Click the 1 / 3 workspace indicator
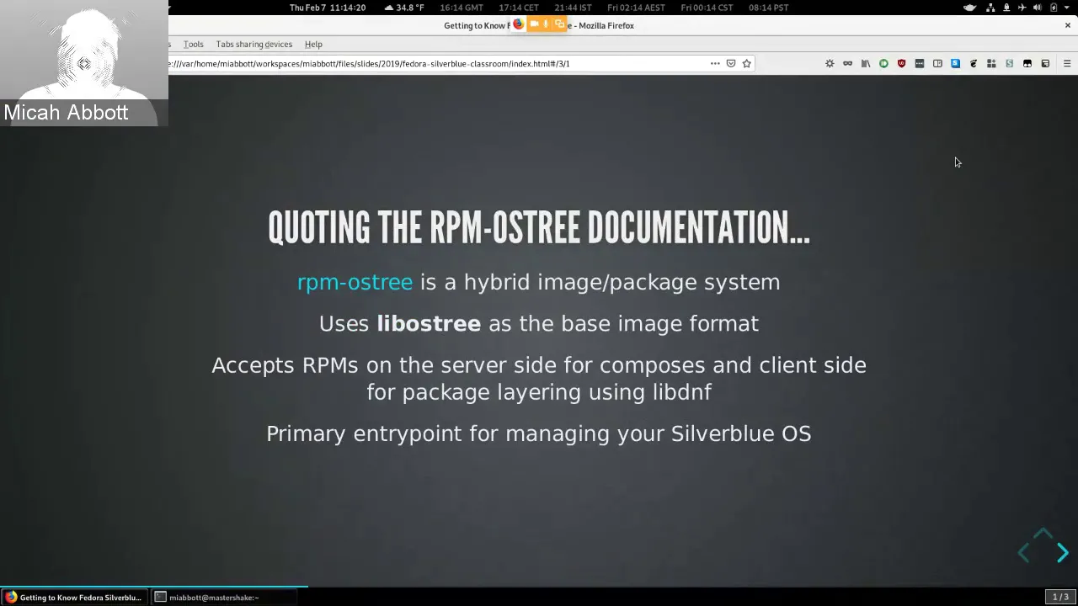This screenshot has height=606, width=1078. [1060, 597]
